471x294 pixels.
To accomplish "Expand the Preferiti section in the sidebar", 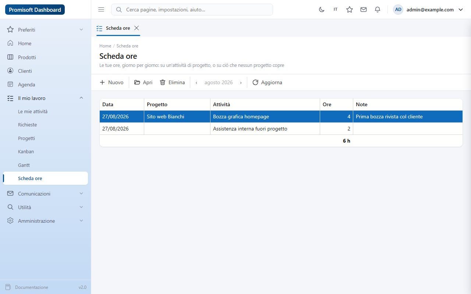I will click(46, 30).
